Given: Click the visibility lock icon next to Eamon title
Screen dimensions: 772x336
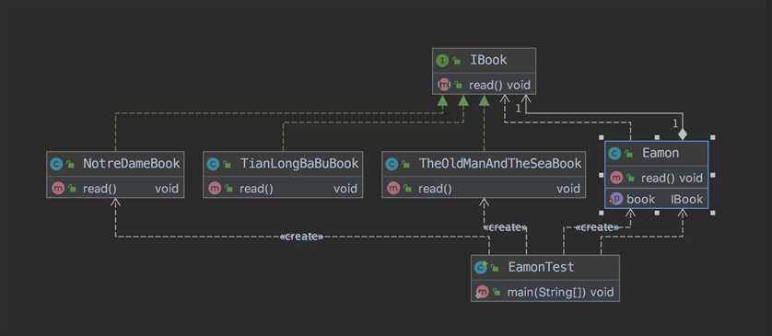Looking at the screenshot, I should 628,154.
